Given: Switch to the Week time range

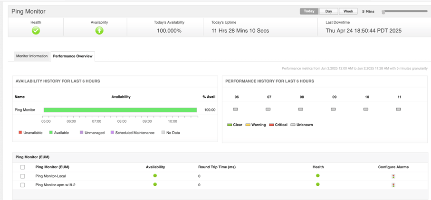Looking at the screenshot, I should coord(348,11).
